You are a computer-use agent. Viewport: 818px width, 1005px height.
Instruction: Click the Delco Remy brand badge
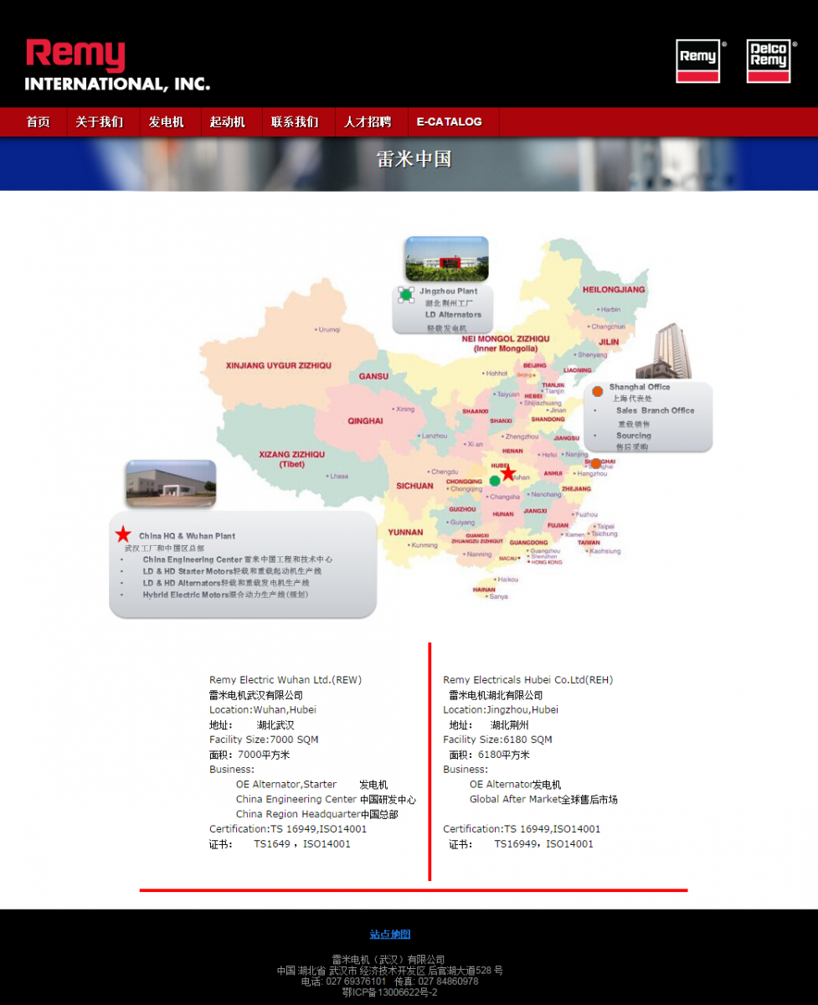pos(769,61)
